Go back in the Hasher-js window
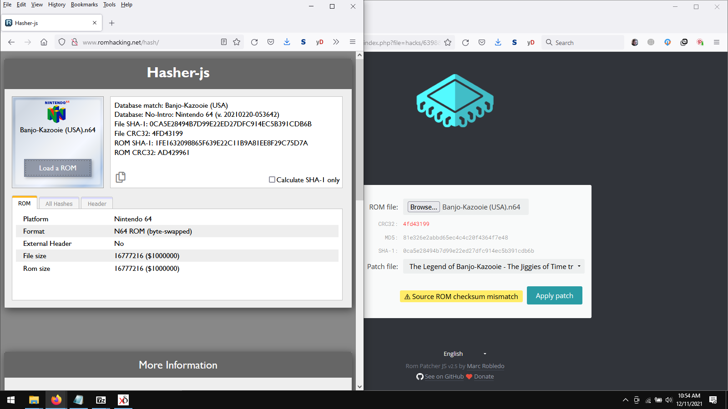This screenshot has height=409, width=728. point(11,42)
